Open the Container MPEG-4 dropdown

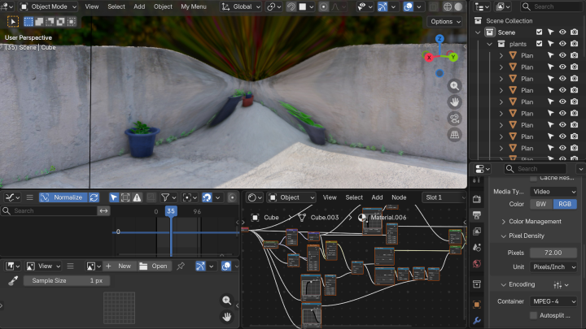coord(553,301)
